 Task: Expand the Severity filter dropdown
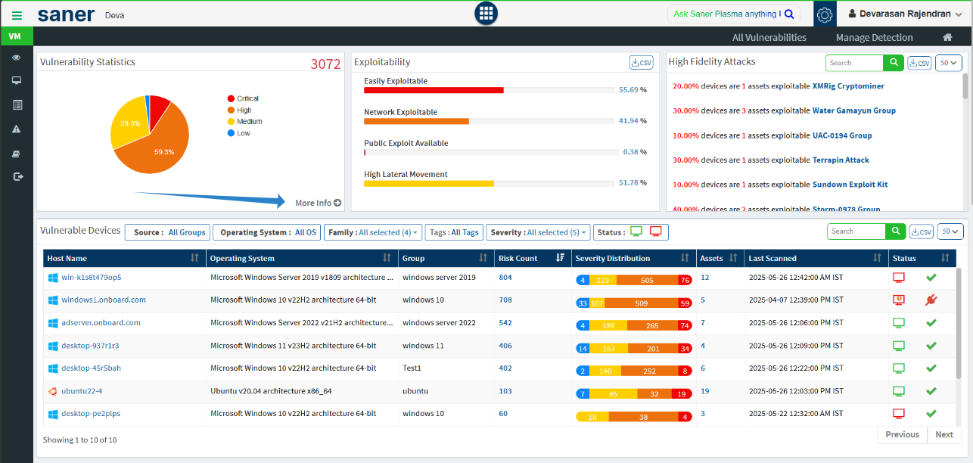point(537,232)
